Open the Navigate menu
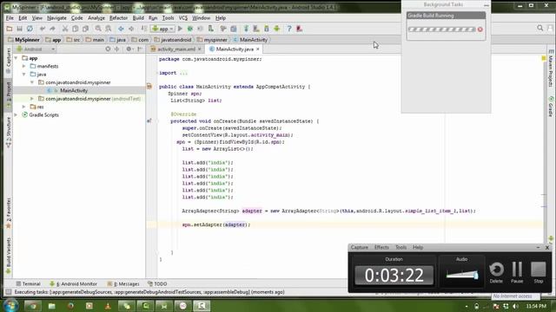 56,18
